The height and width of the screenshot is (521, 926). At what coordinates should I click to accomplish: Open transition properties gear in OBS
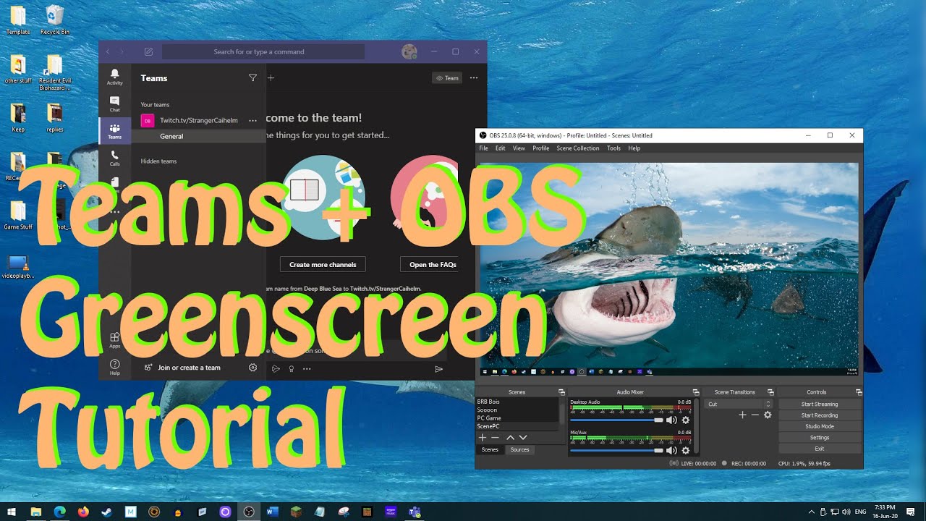[768, 415]
